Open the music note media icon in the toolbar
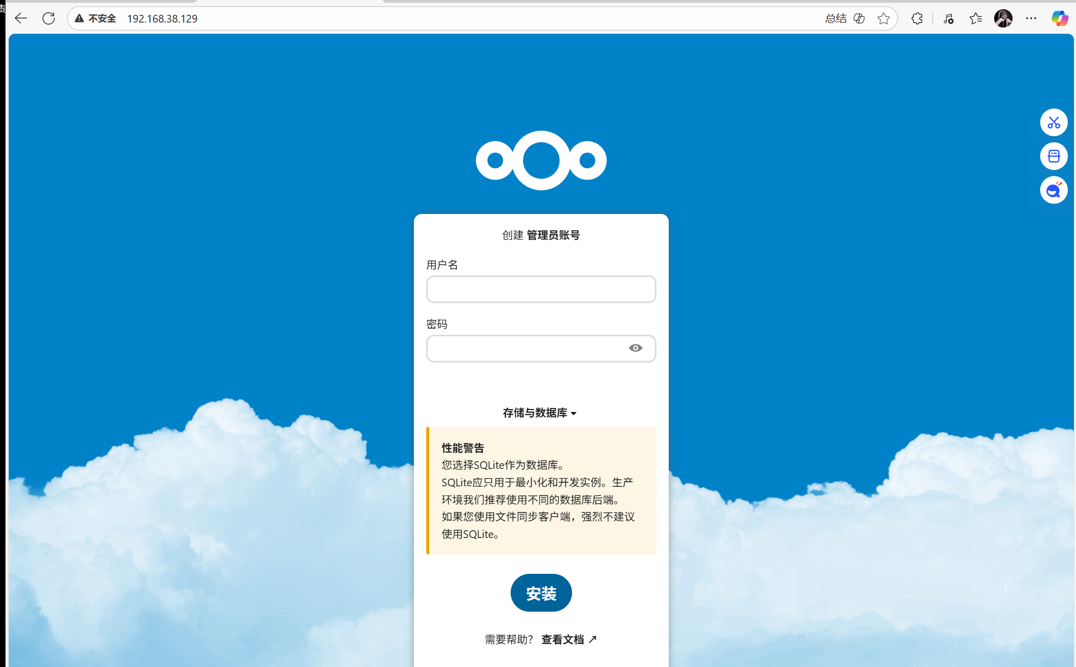The height and width of the screenshot is (667, 1076). [948, 18]
